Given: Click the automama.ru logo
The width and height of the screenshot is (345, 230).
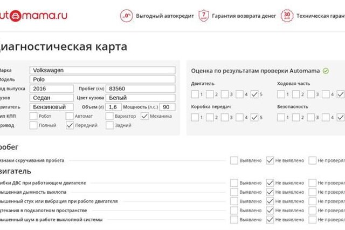Looking at the screenshot, I should pyautogui.click(x=33, y=16).
